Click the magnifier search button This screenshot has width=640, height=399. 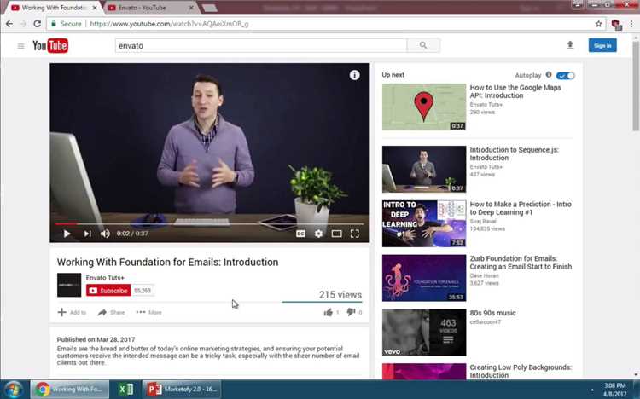423,46
